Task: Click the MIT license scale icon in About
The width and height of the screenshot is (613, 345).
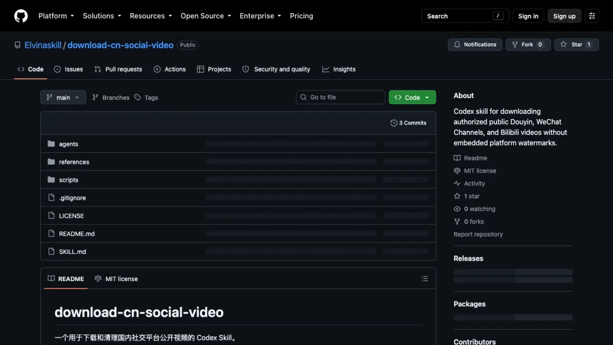Action: click(457, 171)
